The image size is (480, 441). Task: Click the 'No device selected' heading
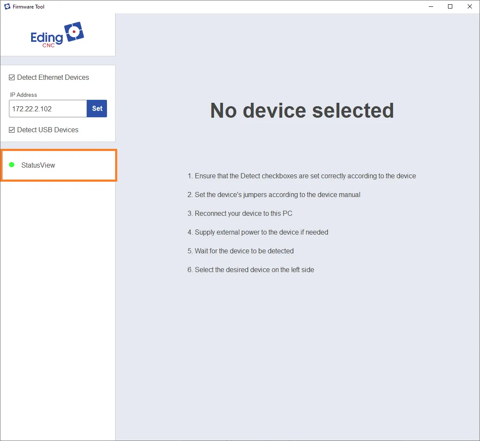click(302, 110)
